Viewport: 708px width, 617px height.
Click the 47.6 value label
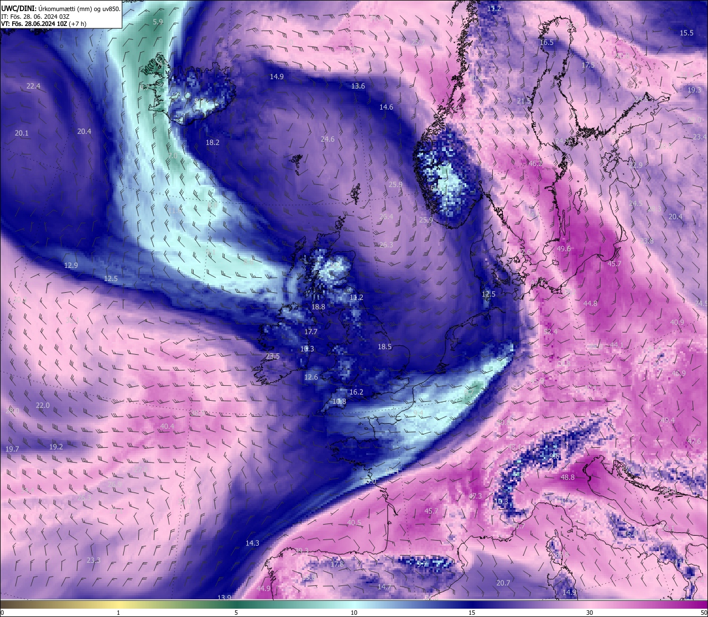[694, 441]
